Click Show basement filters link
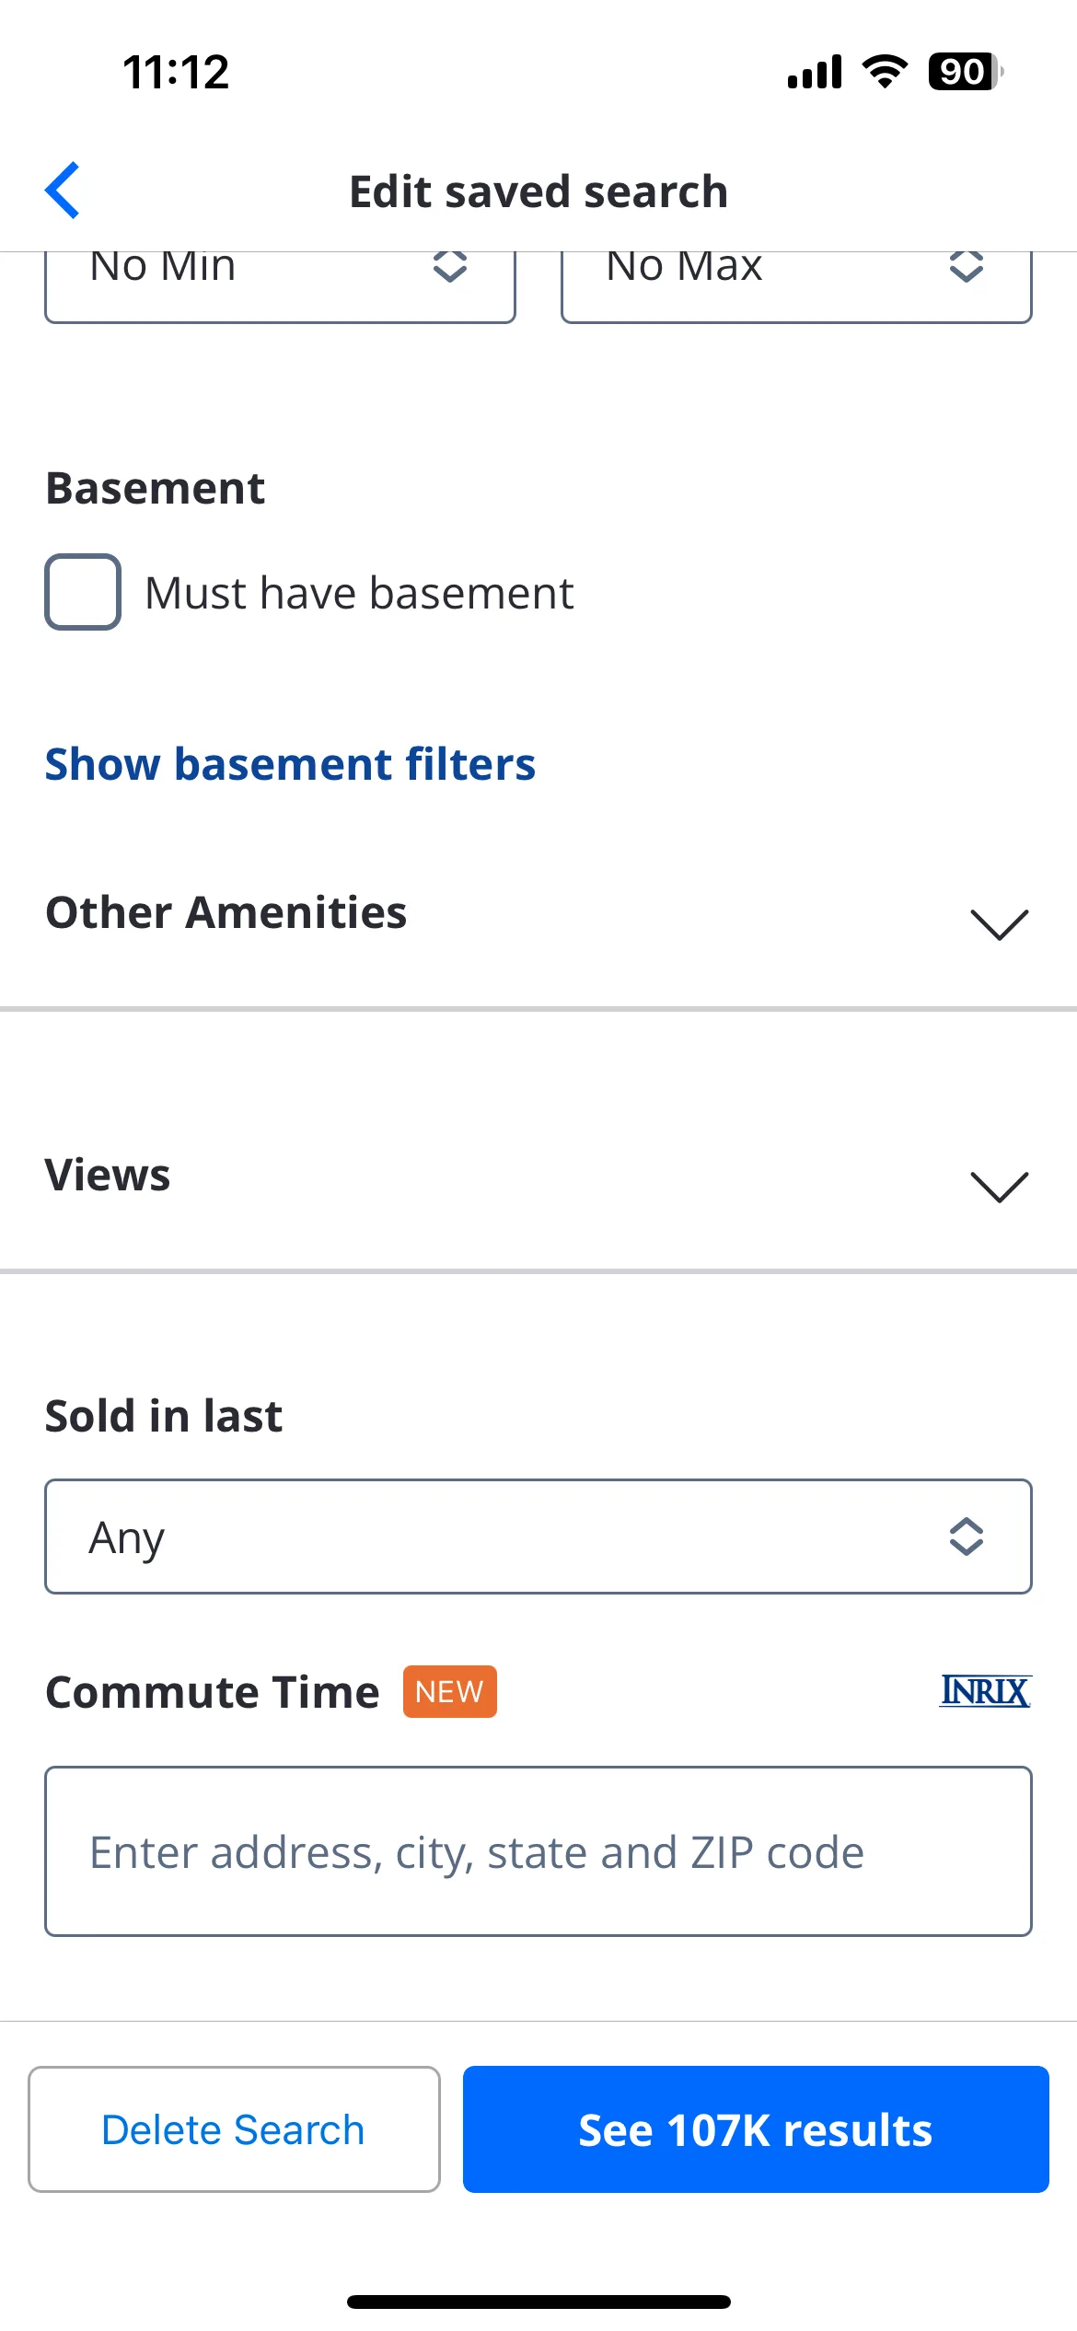Image resolution: width=1077 pixels, height=2331 pixels. (x=290, y=764)
